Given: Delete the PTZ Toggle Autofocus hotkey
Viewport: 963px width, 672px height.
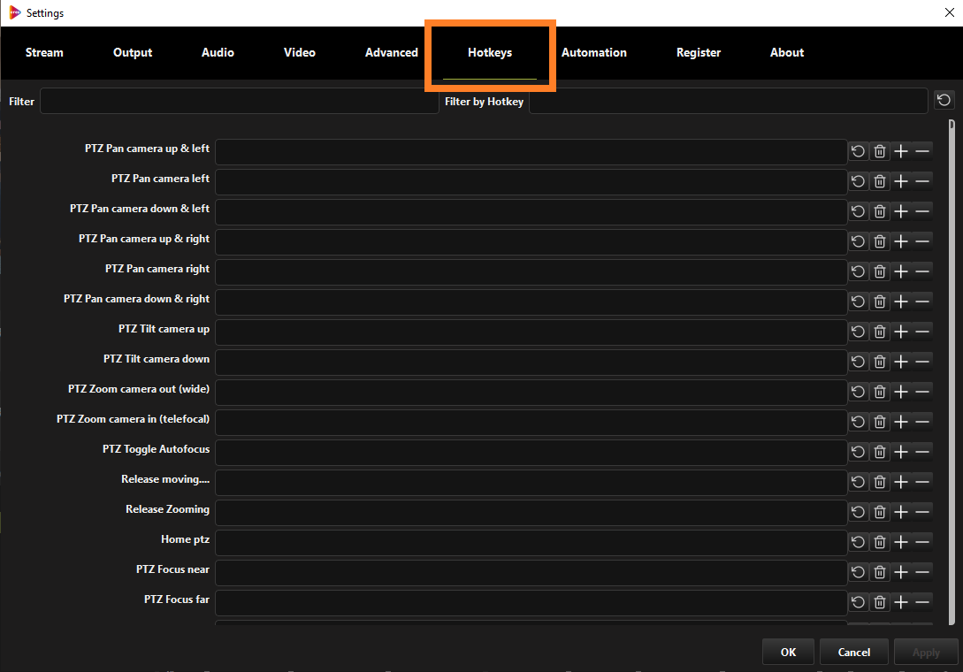Looking at the screenshot, I should 880,452.
